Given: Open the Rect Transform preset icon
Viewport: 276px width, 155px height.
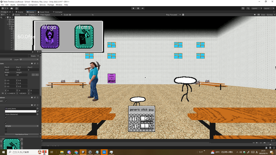Looking at the screenshot, I should 35,63.
